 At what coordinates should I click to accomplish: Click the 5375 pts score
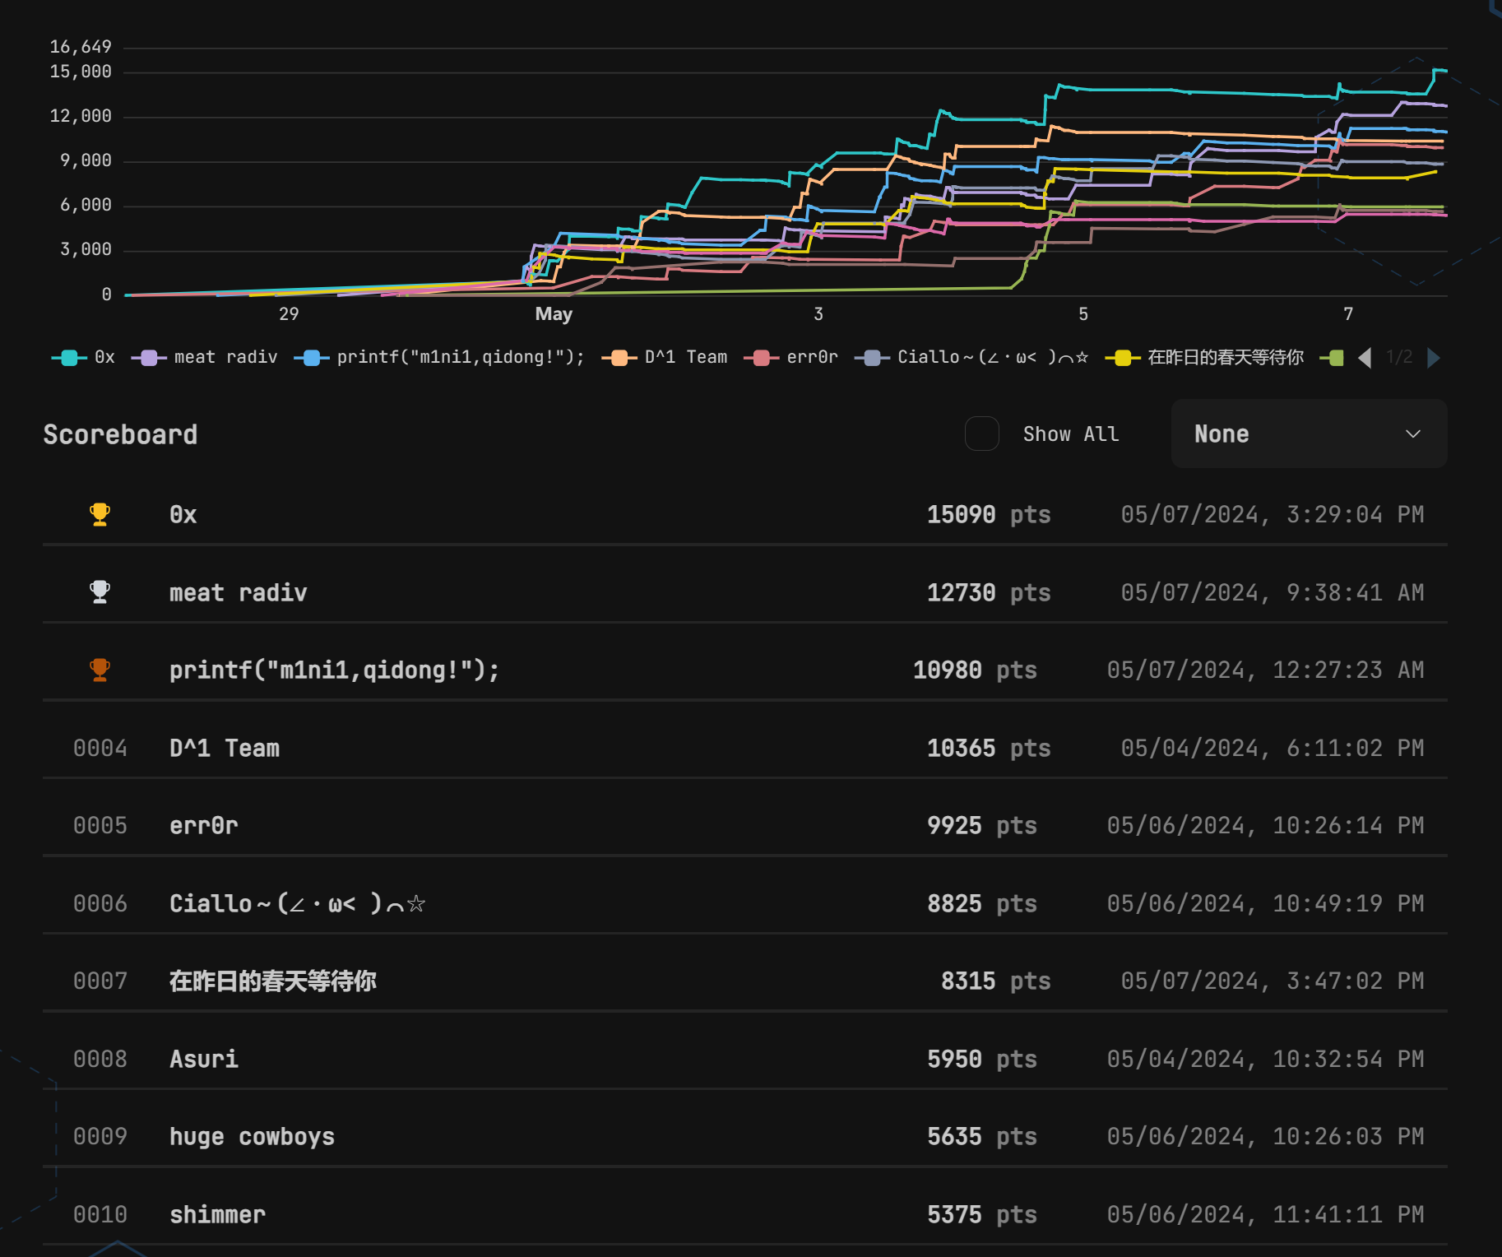click(982, 1214)
